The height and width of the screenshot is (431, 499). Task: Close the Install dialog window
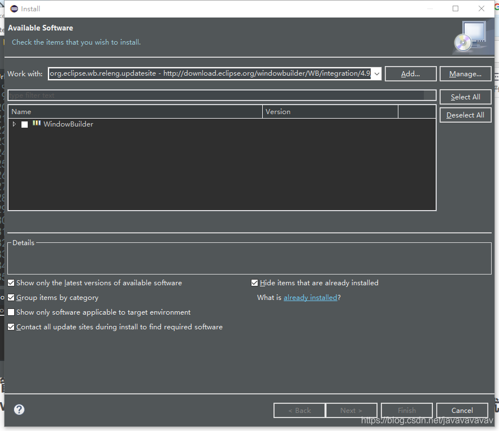(x=481, y=8)
